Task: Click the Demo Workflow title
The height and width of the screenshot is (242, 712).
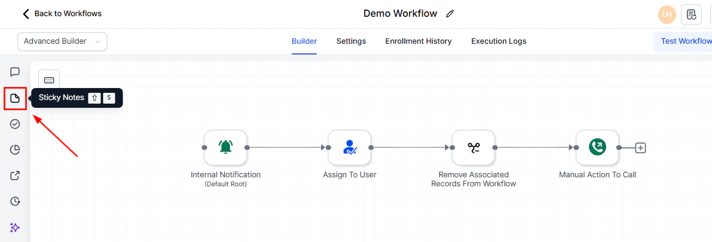Action: [x=401, y=14]
